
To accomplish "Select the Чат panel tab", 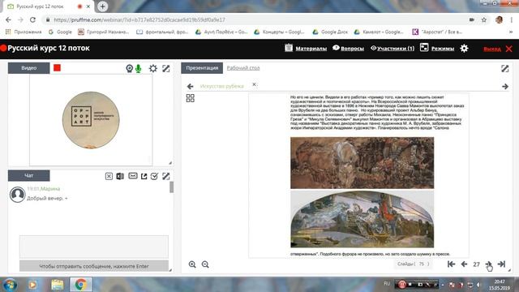I will coord(29,175).
